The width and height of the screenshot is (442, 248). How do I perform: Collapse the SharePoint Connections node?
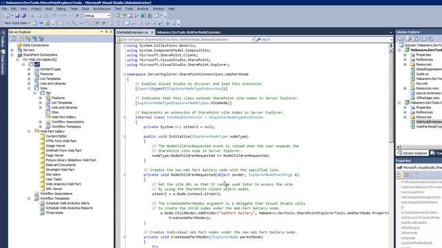click(12, 55)
